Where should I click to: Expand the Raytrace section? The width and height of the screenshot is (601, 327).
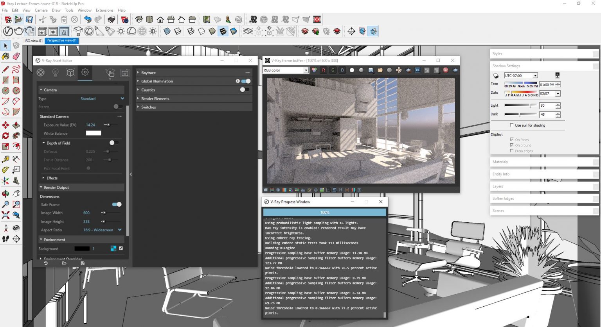tap(148, 73)
